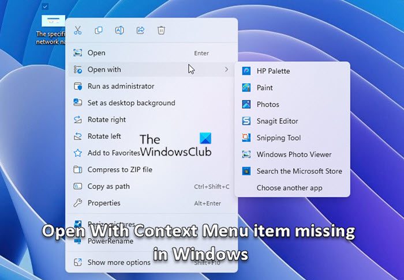404x280 pixels.
Task: Click the desktop file name label
Action: pos(51,38)
